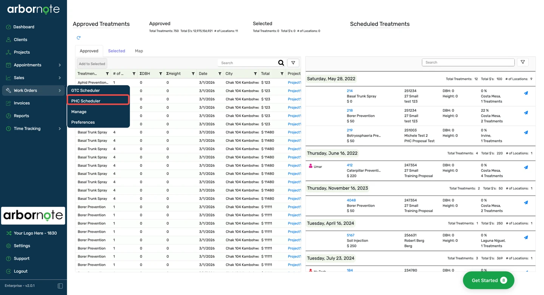Click the magnifier icon in the Approved search

point(281,63)
